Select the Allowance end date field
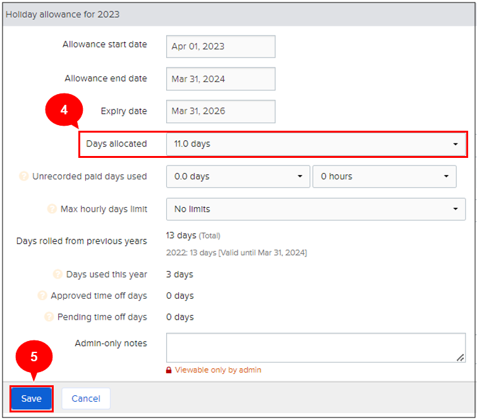477x420 pixels. pyautogui.click(x=220, y=79)
